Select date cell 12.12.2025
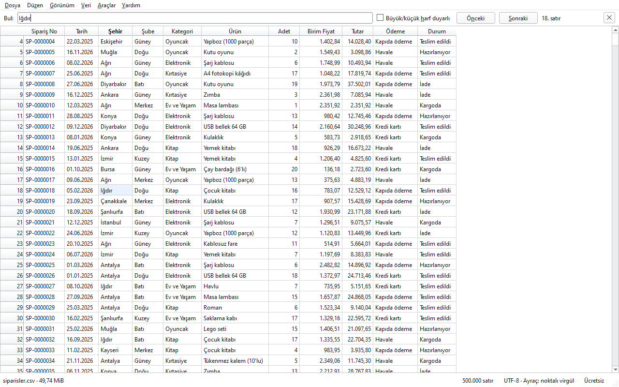The height and width of the screenshot is (387, 619). tap(82, 223)
